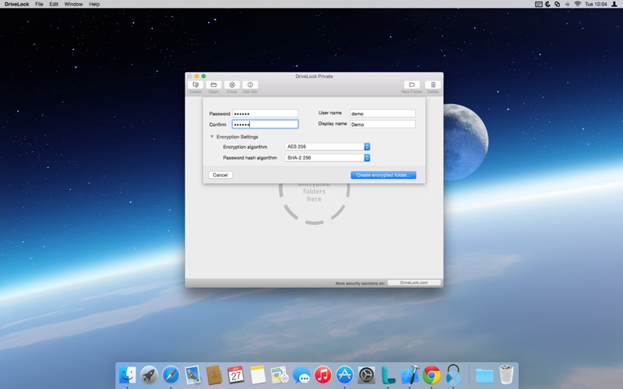The height and width of the screenshot is (389, 623).
Task: Click the Delete trash toolbar icon
Action: (x=433, y=85)
